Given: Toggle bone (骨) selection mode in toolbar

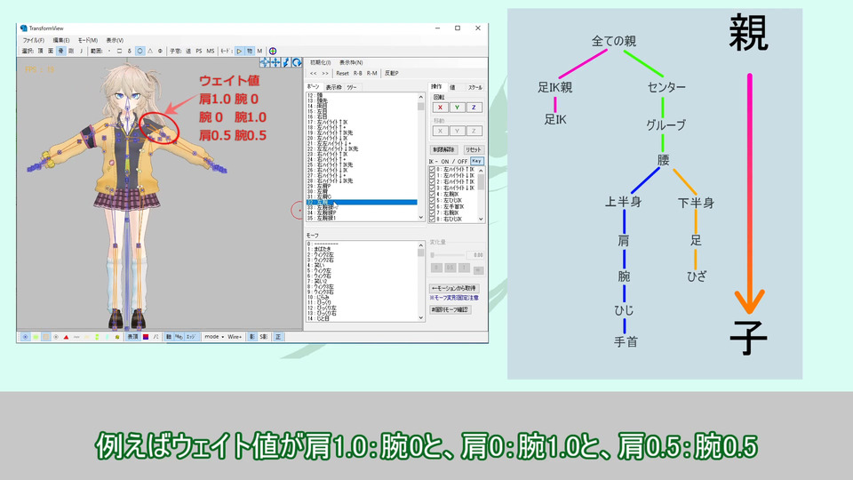Looking at the screenshot, I should pyautogui.click(x=61, y=51).
